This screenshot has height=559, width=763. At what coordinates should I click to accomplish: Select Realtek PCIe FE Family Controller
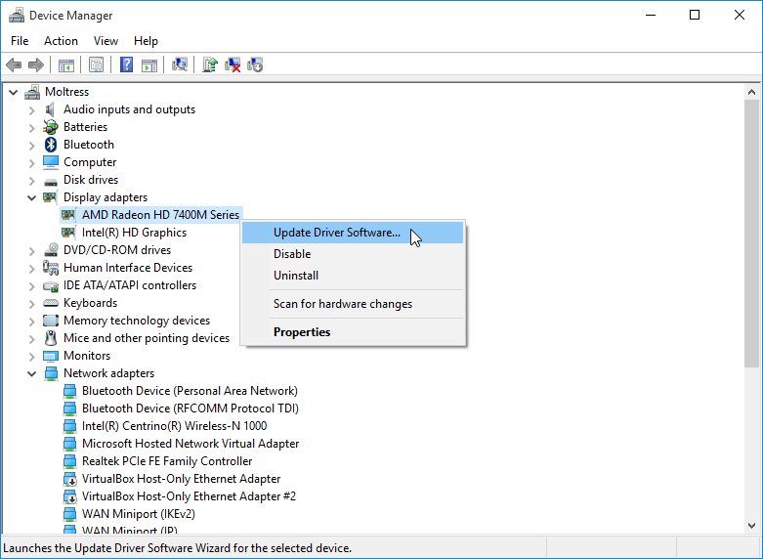[x=167, y=460]
